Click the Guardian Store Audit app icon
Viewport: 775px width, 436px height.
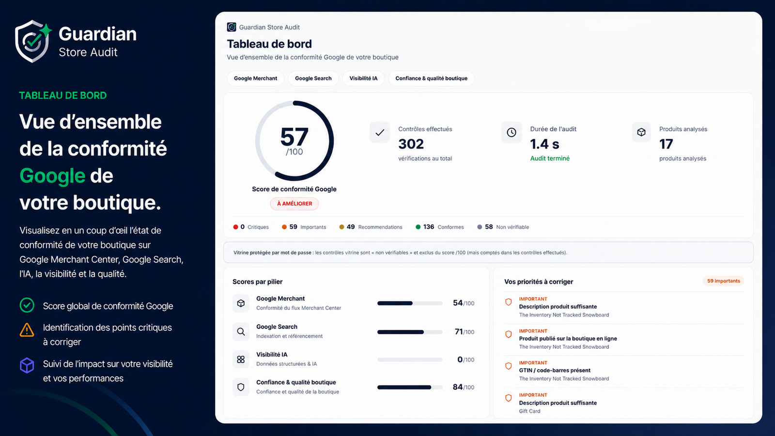(232, 27)
